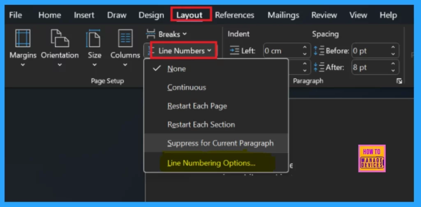Increase Indent Right with up arrow
Image resolution: width=421 pixels, height=207 pixels.
tap(305, 64)
